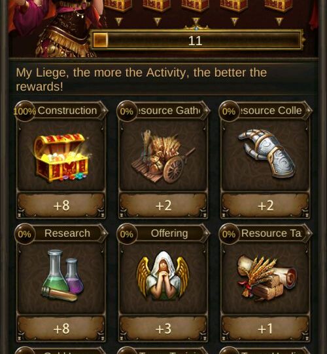Expand the Offering header arrow
This screenshot has width=327, height=354.
pyautogui.click(x=206, y=233)
